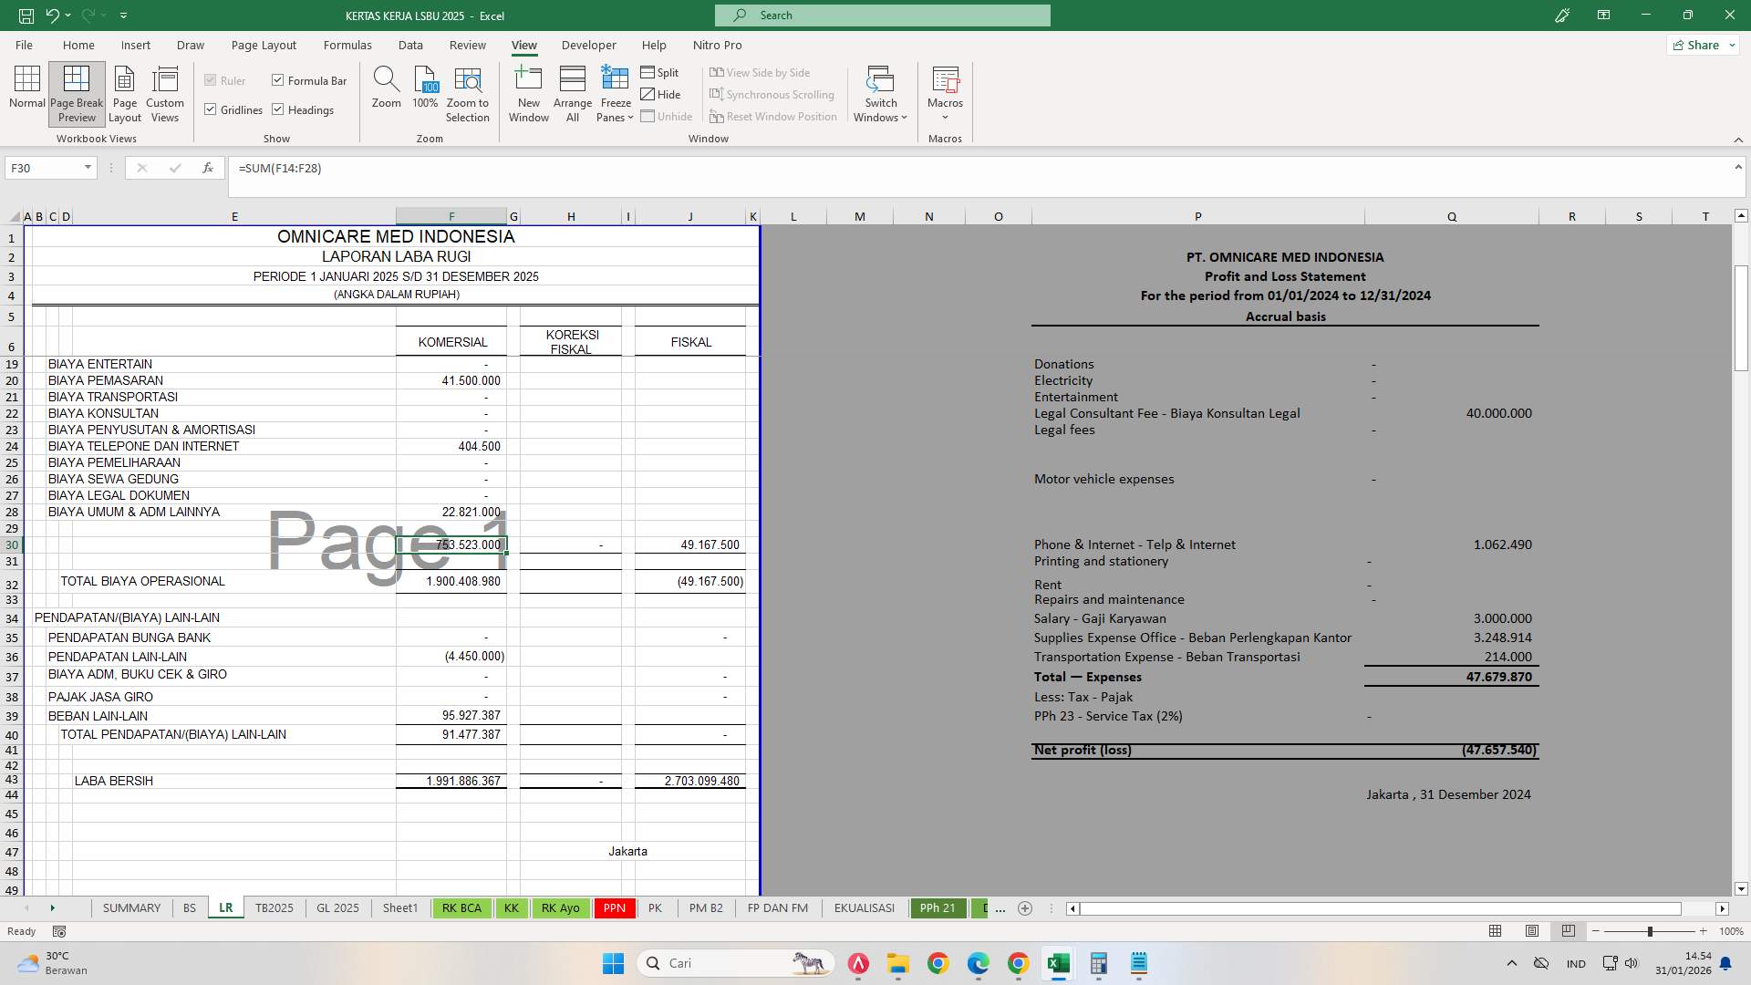Open a New Window
Image resolution: width=1751 pixels, height=985 pixels.
(528, 92)
